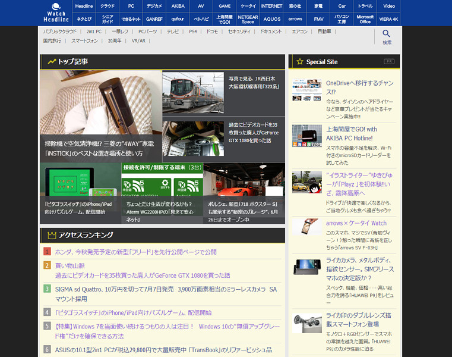Image resolution: width=452 pixels, height=357 pixels.
Task: Open the search magnifier icon
Action: coord(386,33)
